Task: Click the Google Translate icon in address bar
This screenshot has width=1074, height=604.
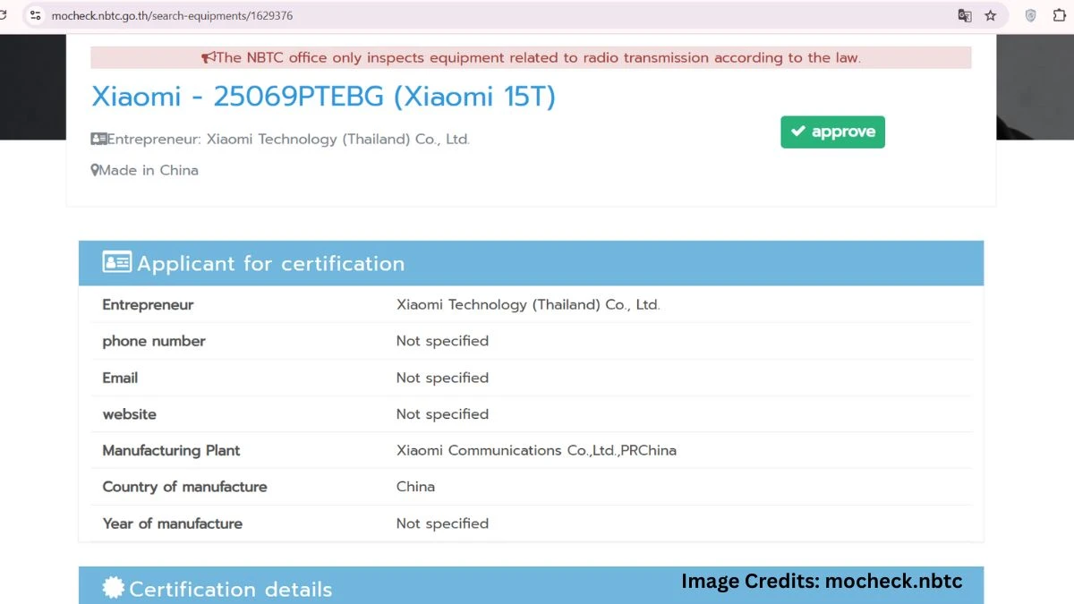Action: [964, 15]
